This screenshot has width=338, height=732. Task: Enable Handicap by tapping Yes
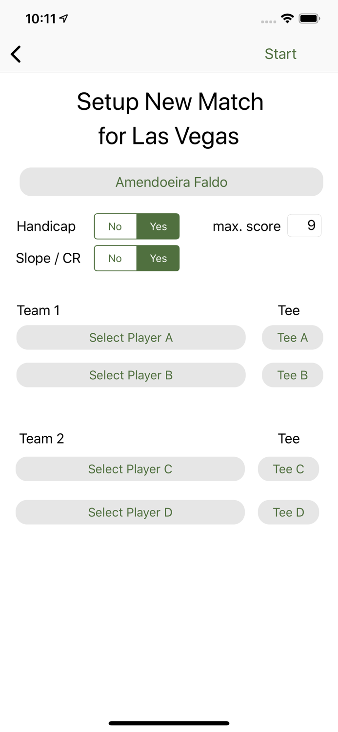pos(158,226)
